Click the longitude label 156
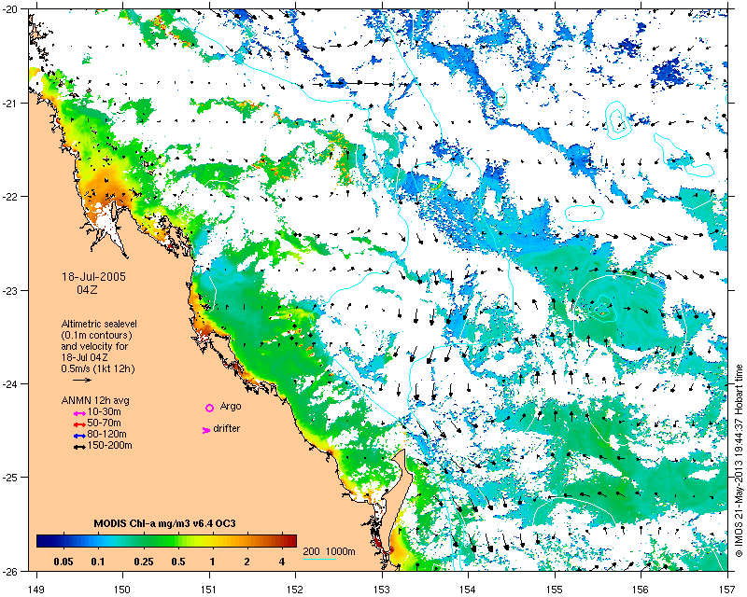The image size is (747, 597). click(641, 590)
